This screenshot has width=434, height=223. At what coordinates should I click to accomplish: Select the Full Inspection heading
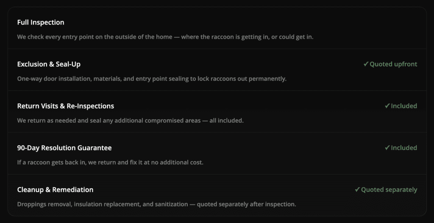click(x=41, y=22)
